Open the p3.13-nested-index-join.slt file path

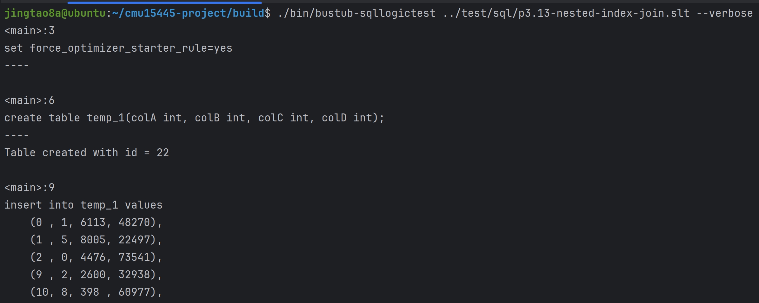(566, 13)
